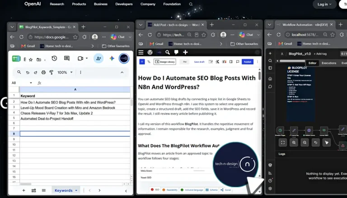Click the WordPress admin bar search icon
Viewport: 347px width, 198px height.
pyautogui.click(x=168, y=52)
